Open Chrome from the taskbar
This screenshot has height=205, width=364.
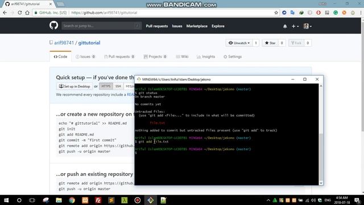coord(72,200)
